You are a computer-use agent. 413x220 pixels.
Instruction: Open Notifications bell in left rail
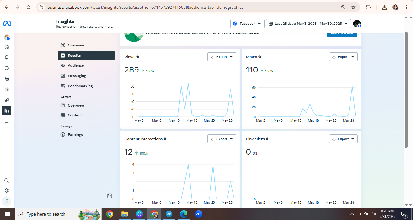7,57
